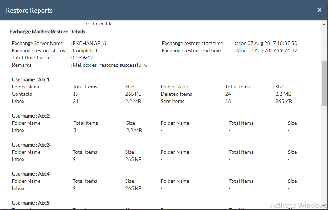Click Abc1 Contacts size 265 KB
The width and height of the screenshot is (328, 210).
click(133, 94)
